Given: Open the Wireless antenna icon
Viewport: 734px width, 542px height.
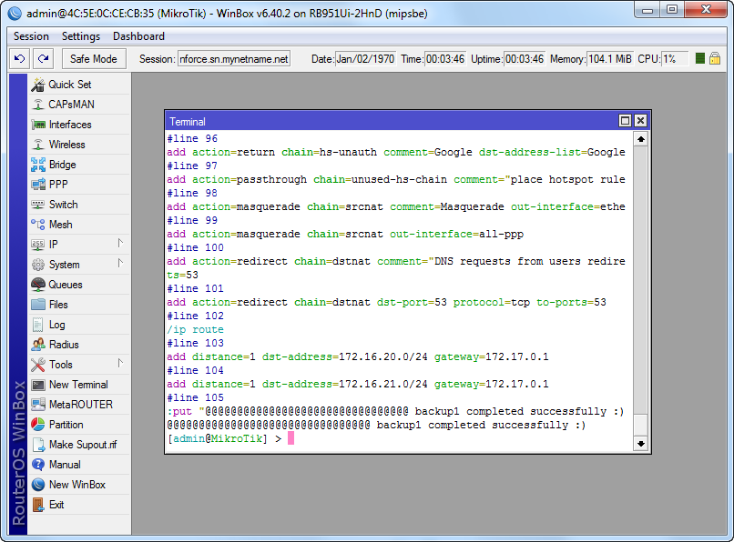Looking at the screenshot, I should coord(38,145).
